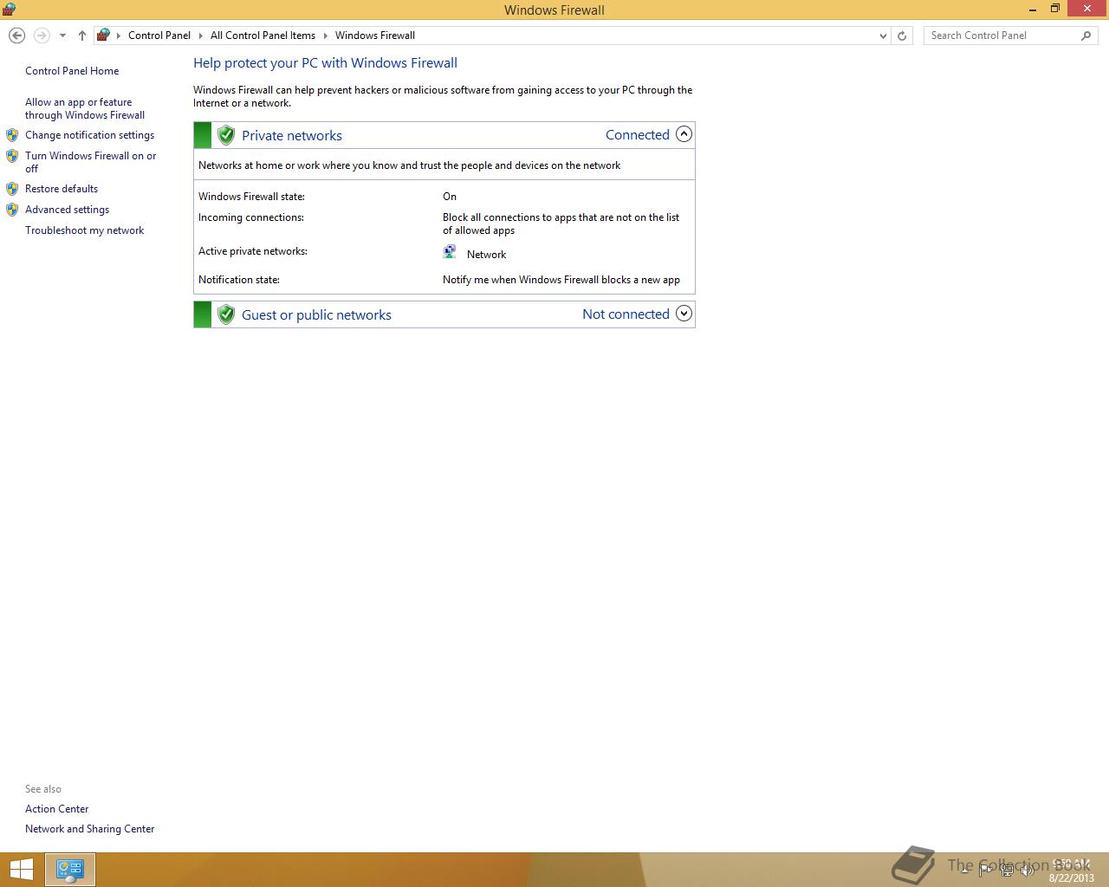Click the Not connected status text
The height and width of the screenshot is (887, 1109).
pyautogui.click(x=626, y=314)
